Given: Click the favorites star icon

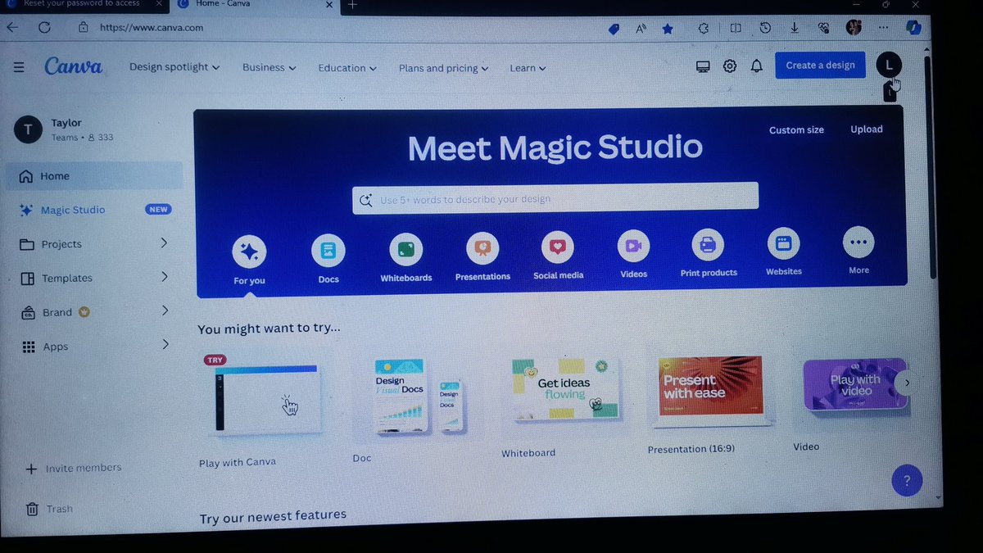Looking at the screenshot, I should (x=668, y=29).
